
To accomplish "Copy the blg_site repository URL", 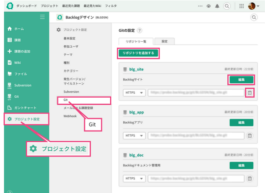I will 250,92.
